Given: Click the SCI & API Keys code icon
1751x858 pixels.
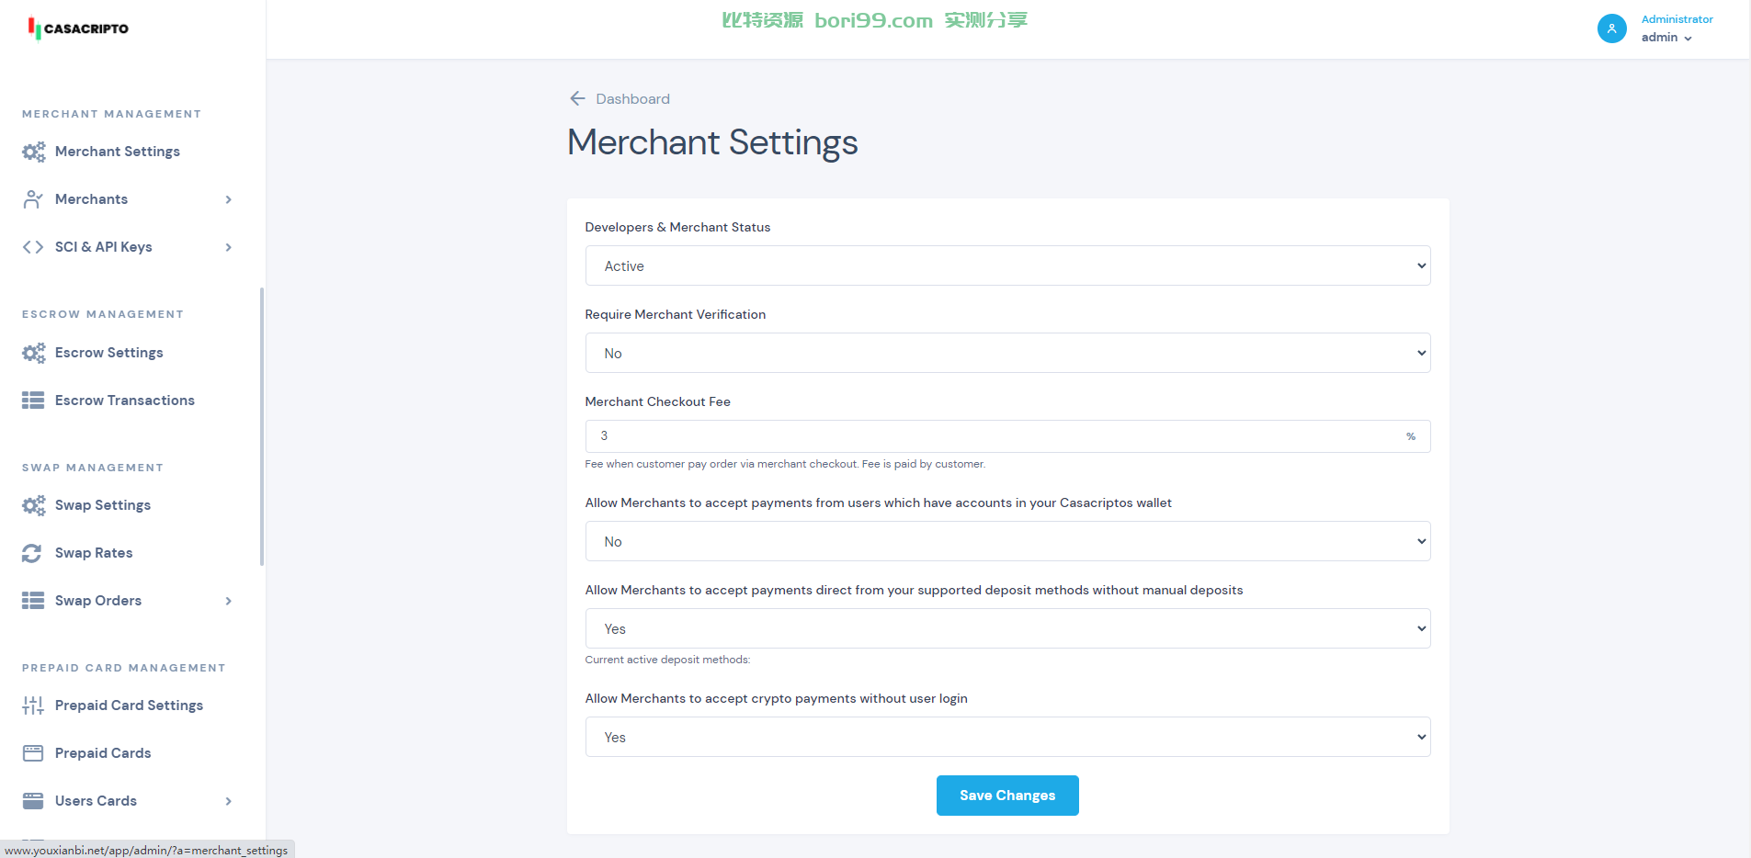Looking at the screenshot, I should tap(33, 247).
